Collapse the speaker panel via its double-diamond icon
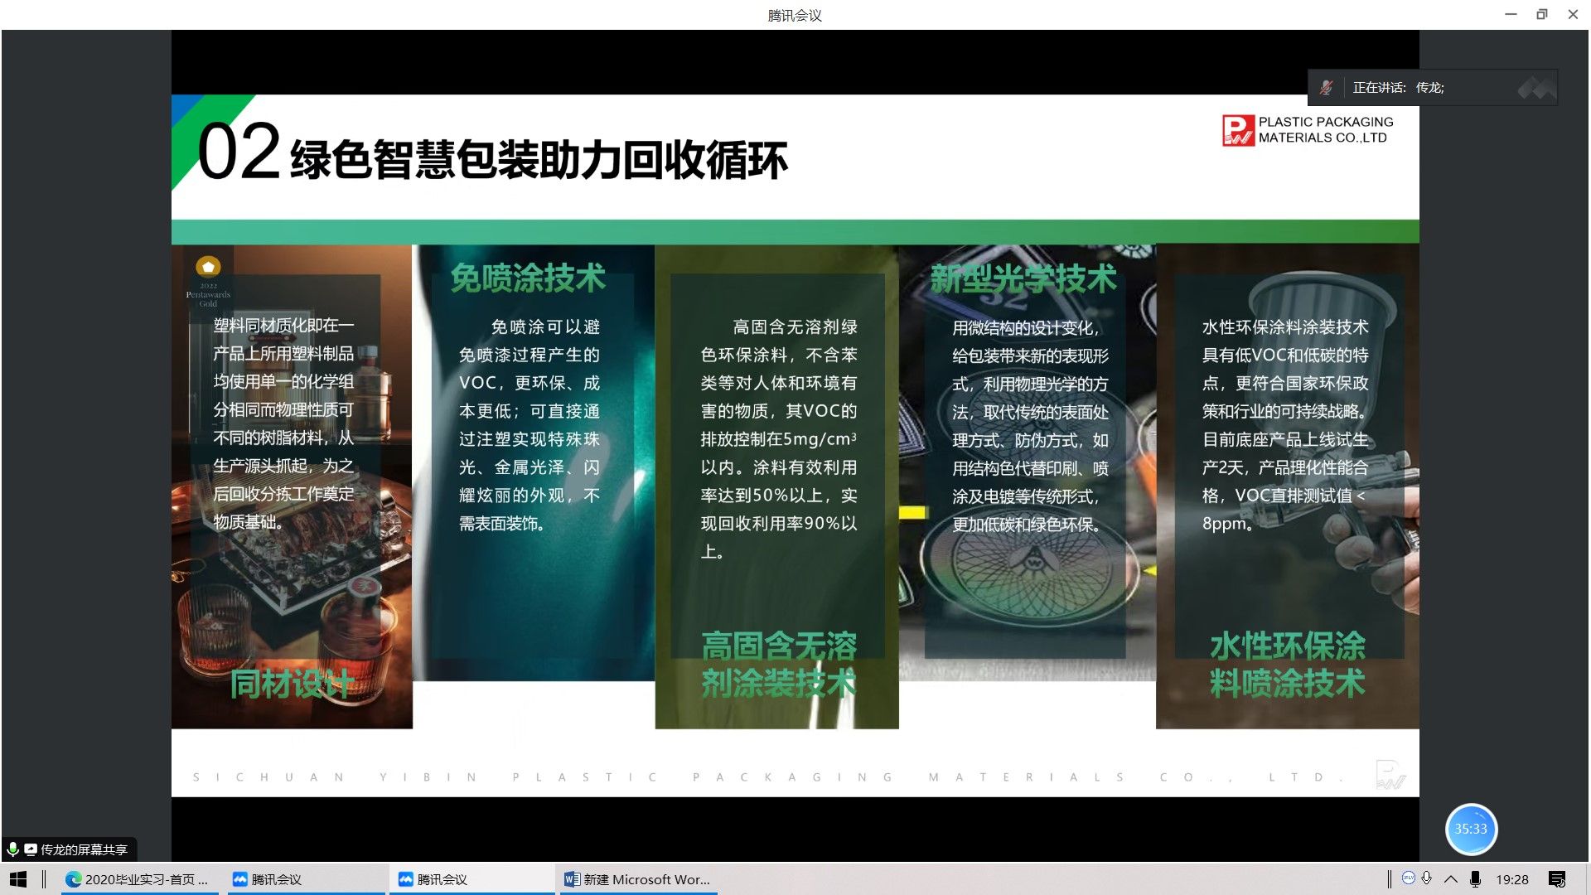 (x=1535, y=88)
